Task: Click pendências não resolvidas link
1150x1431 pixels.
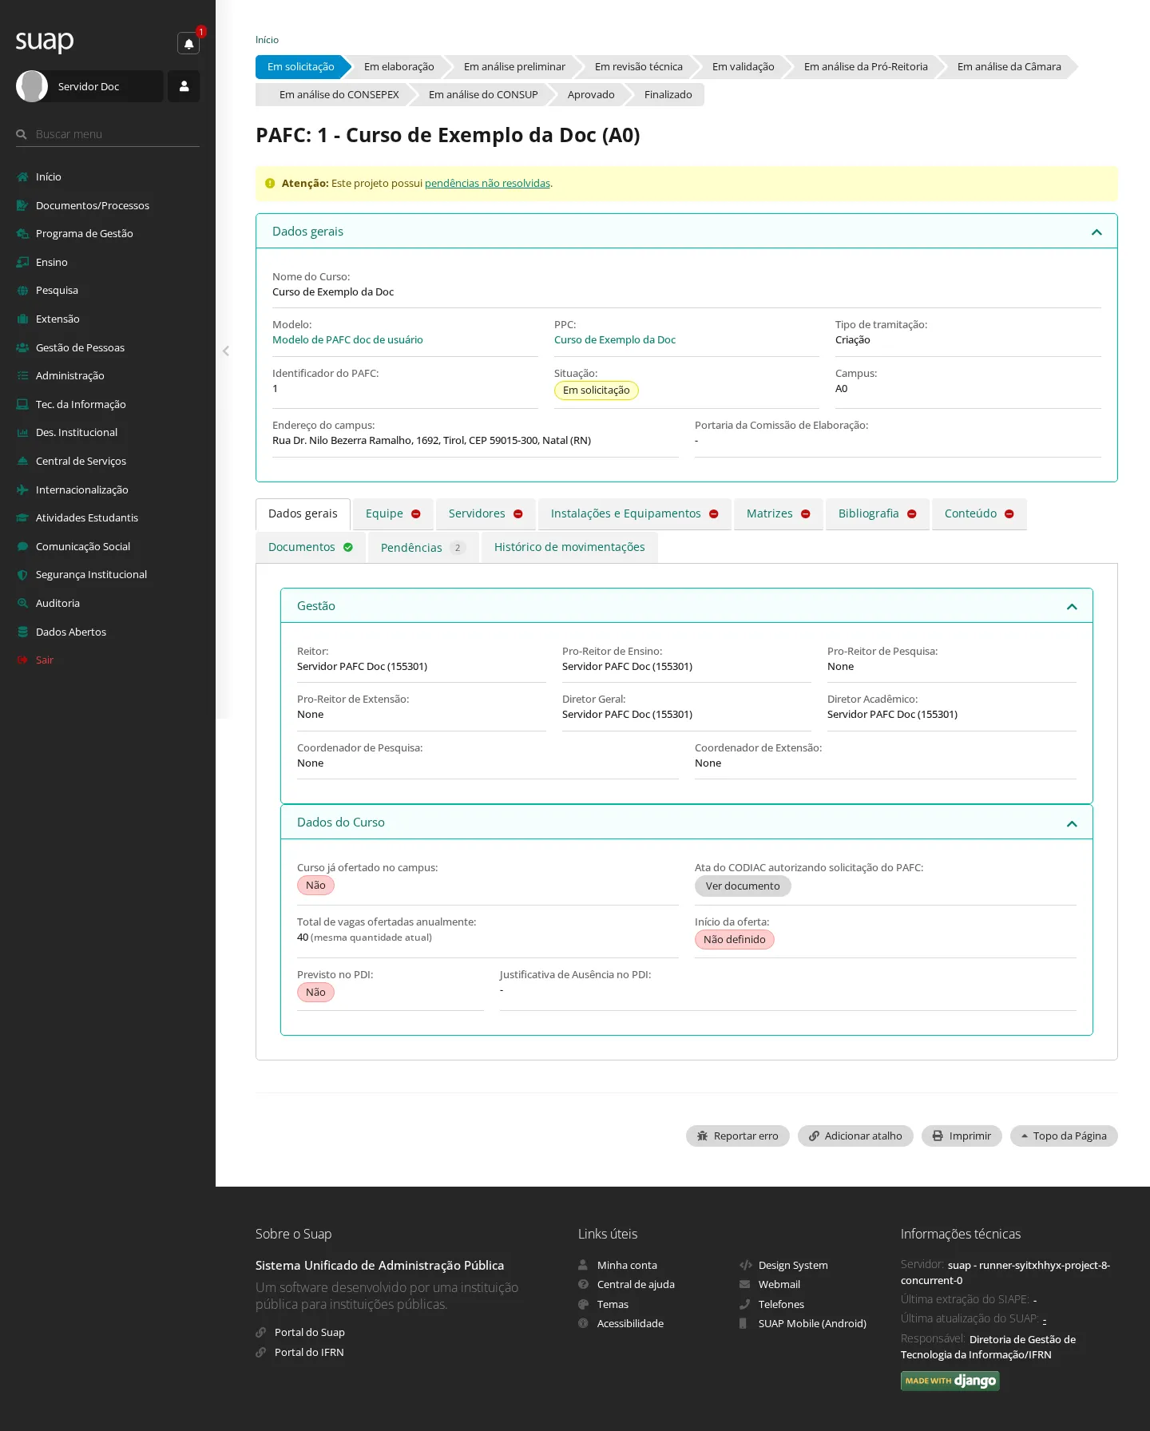Action: point(487,183)
